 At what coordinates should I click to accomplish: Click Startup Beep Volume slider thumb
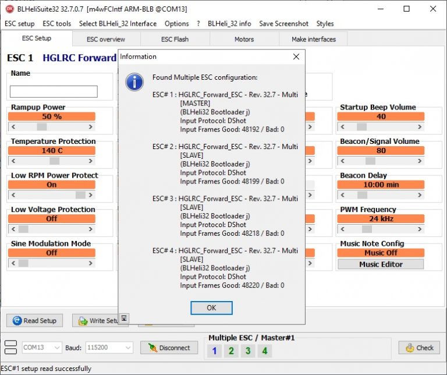[362, 126]
